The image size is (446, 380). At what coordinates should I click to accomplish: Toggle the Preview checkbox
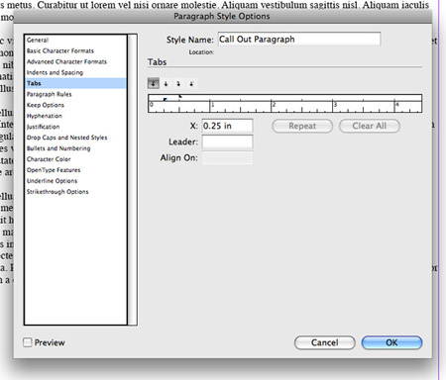pyautogui.click(x=27, y=342)
